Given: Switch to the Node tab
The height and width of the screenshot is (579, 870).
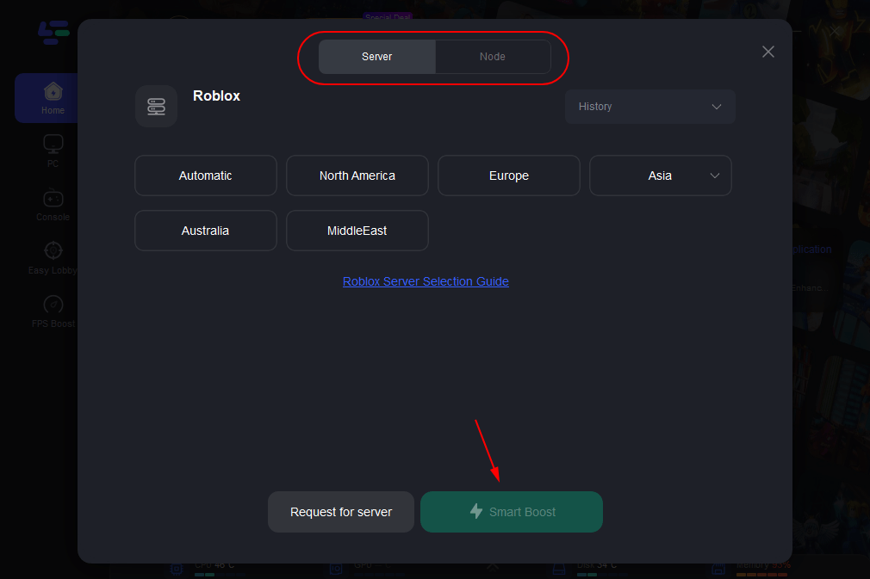Looking at the screenshot, I should 492,56.
